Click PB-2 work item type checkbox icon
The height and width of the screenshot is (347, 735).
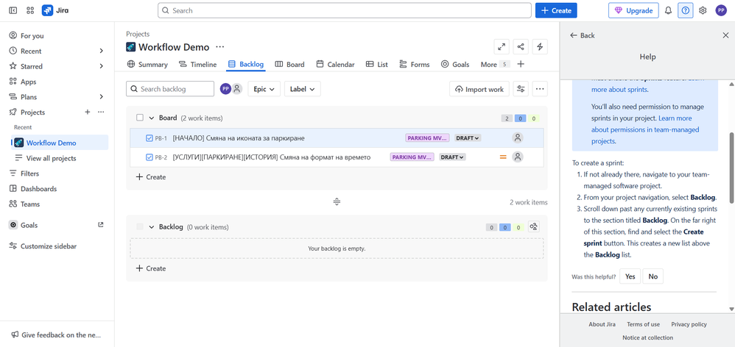coord(149,157)
